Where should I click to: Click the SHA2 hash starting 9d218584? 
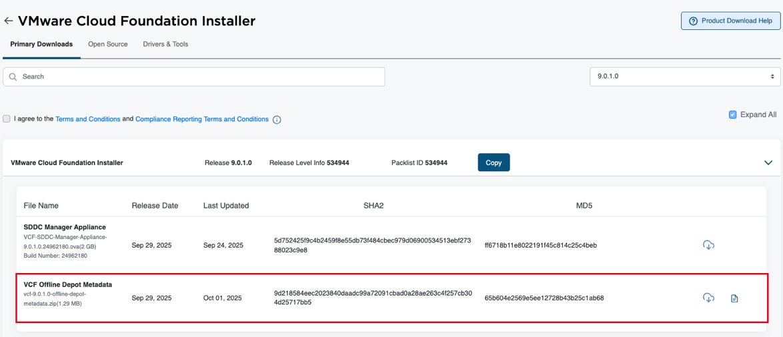(x=373, y=298)
